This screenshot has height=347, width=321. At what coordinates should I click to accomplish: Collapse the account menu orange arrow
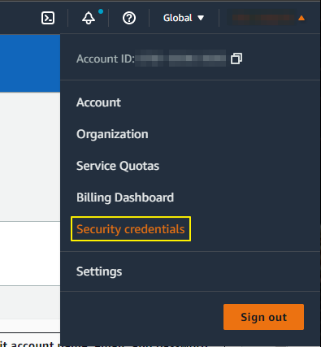(301, 18)
